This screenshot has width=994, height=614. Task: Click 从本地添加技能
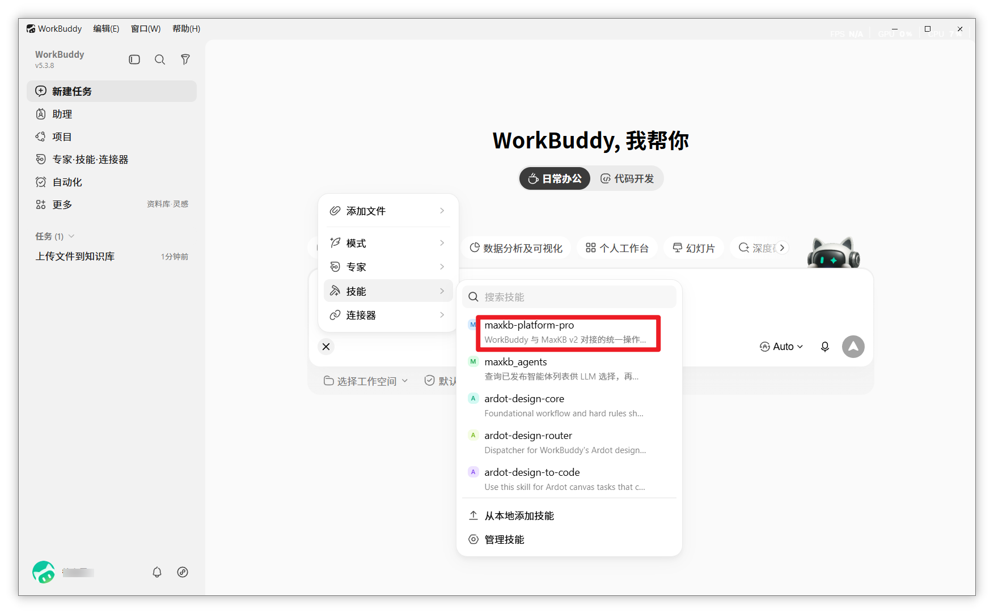point(569,515)
